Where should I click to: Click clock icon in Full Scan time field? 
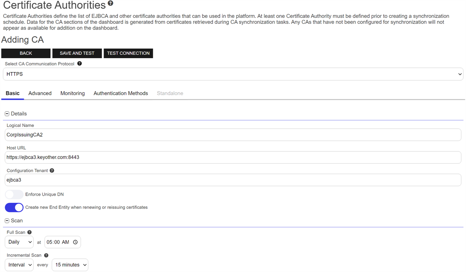click(x=75, y=242)
